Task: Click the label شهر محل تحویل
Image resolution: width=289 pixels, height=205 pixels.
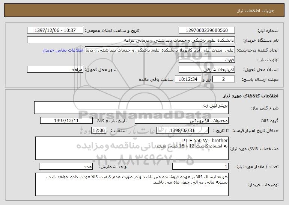Action: point(101,70)
